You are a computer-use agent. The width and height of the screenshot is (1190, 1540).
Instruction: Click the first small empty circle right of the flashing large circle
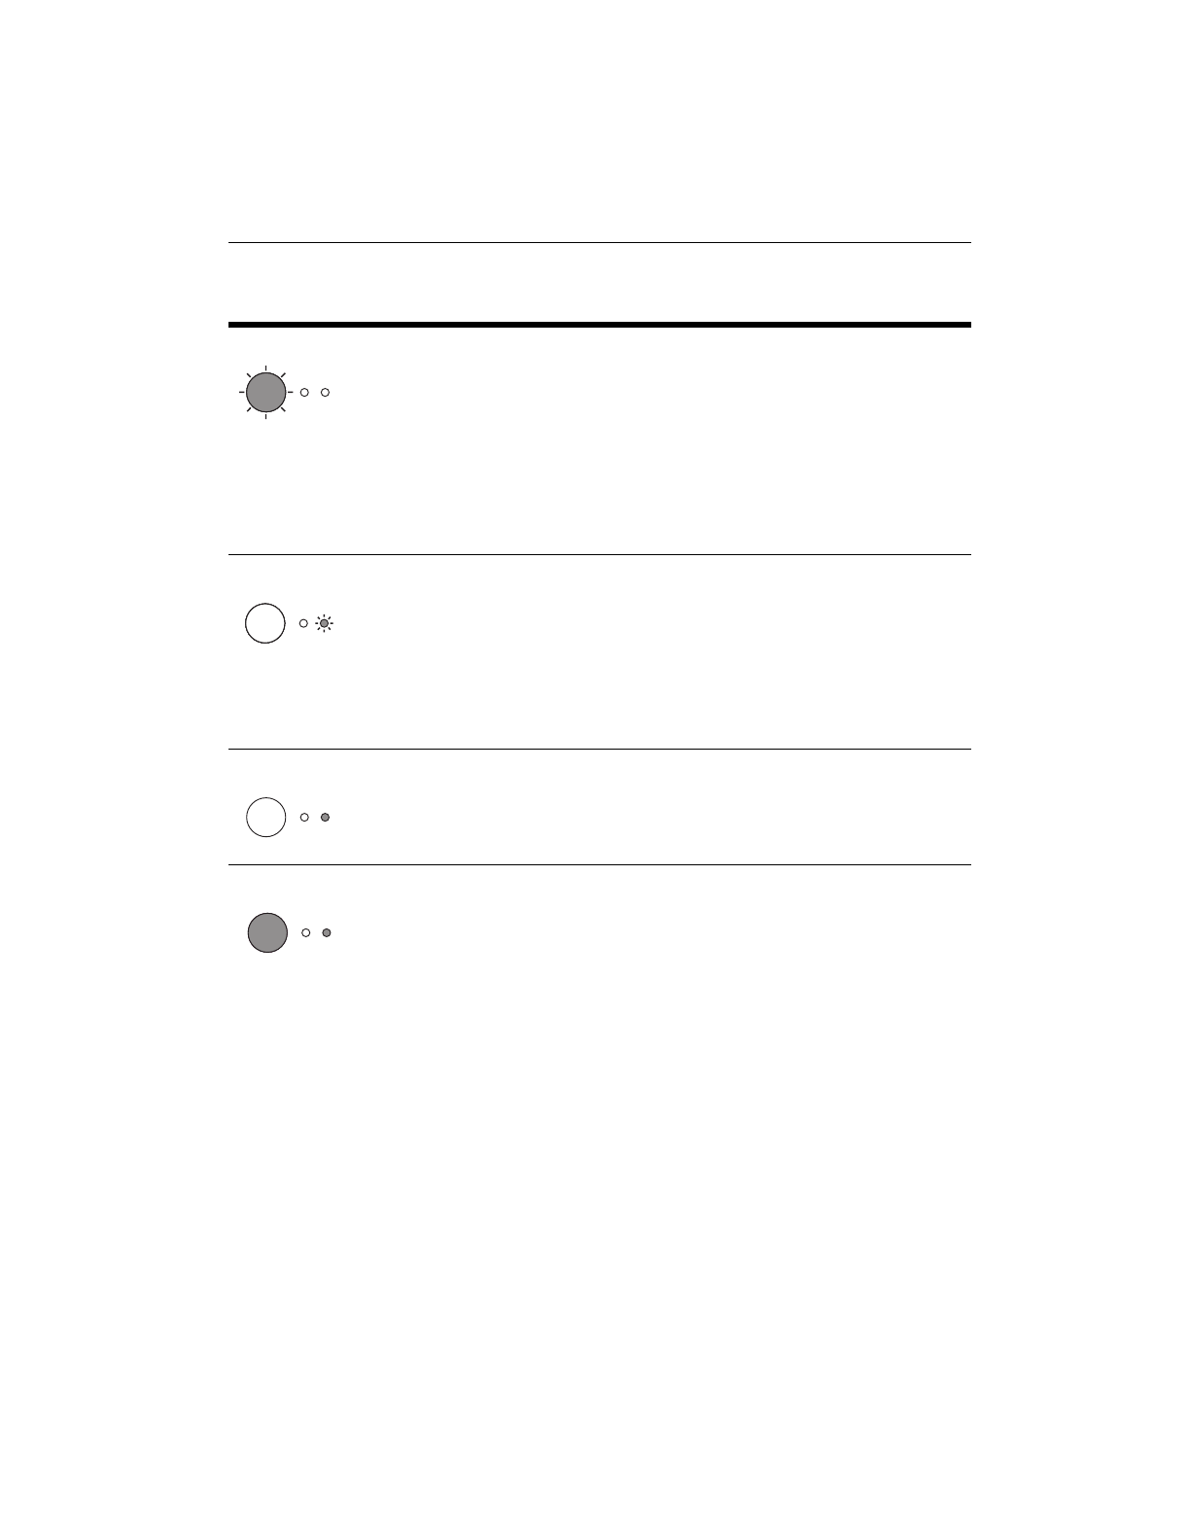304,392
